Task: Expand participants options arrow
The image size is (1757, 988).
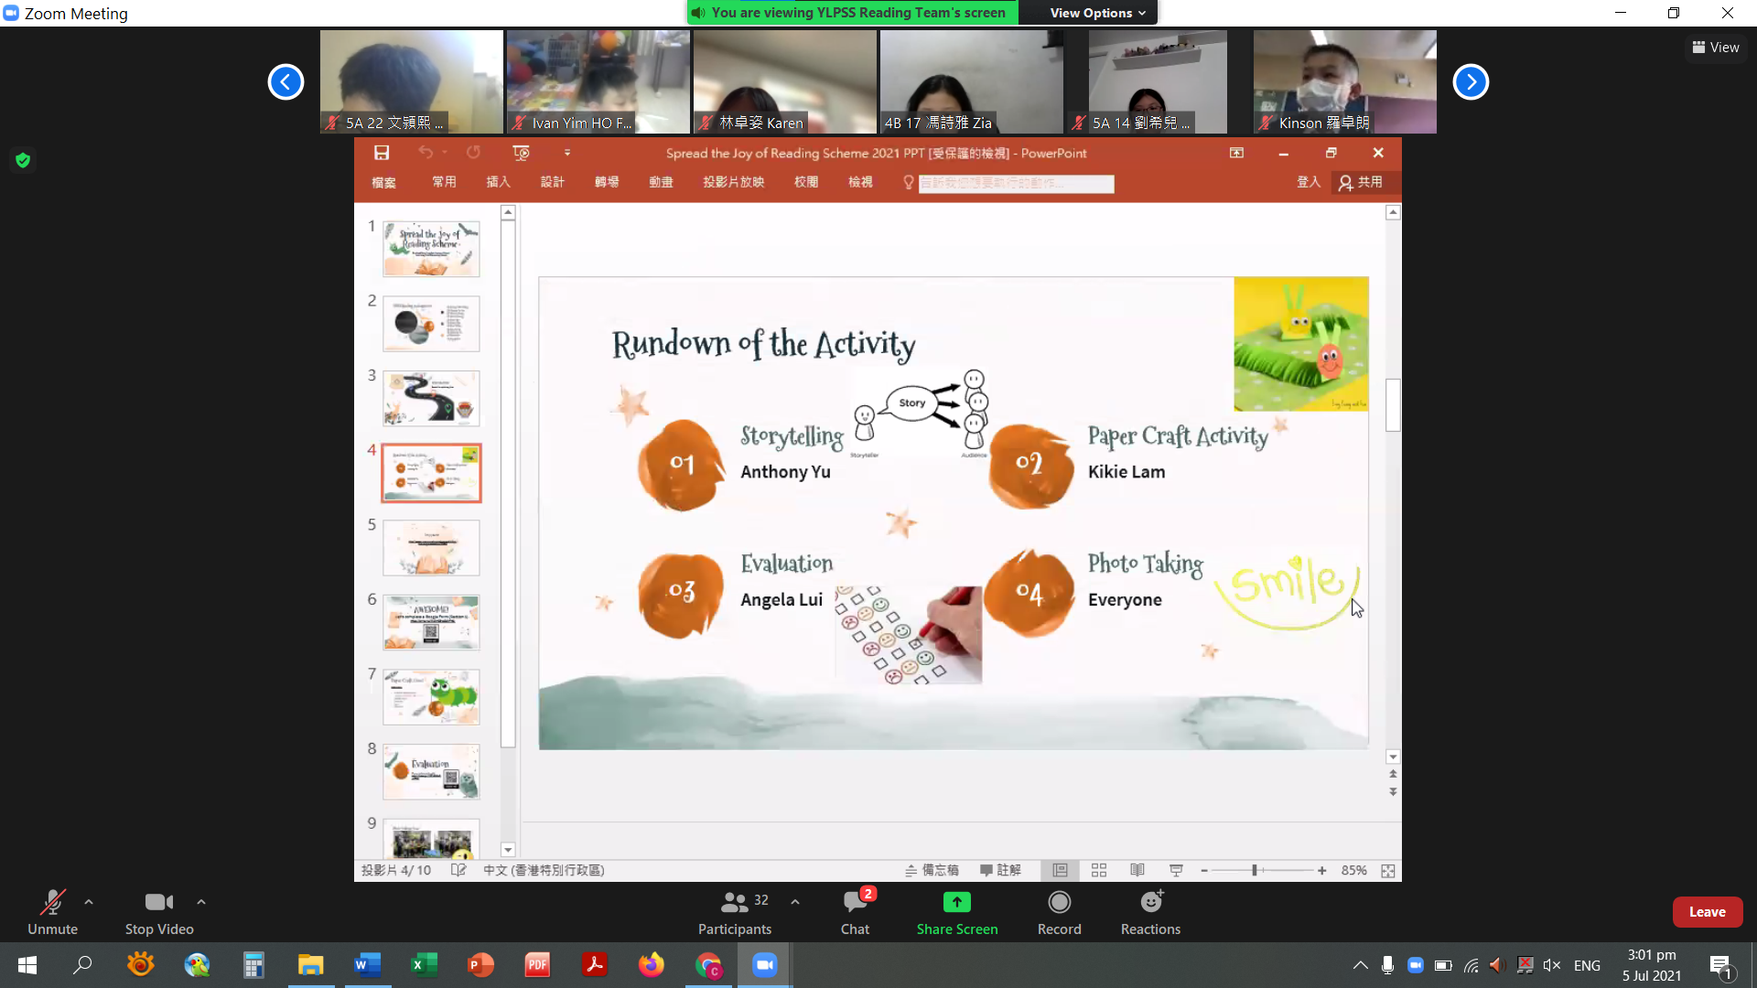Action: click(795, 902)
